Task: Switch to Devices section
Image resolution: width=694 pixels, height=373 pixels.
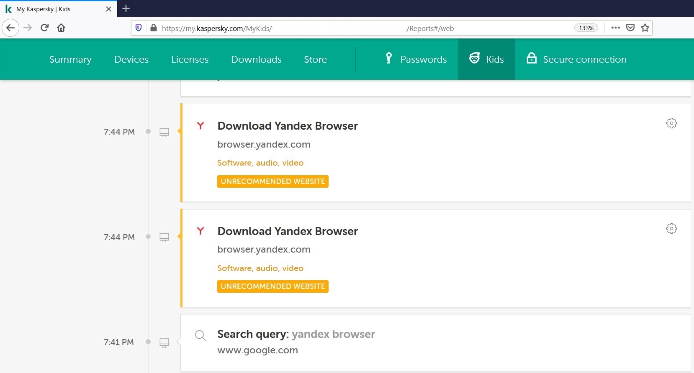Action: (x=131, y=59)
